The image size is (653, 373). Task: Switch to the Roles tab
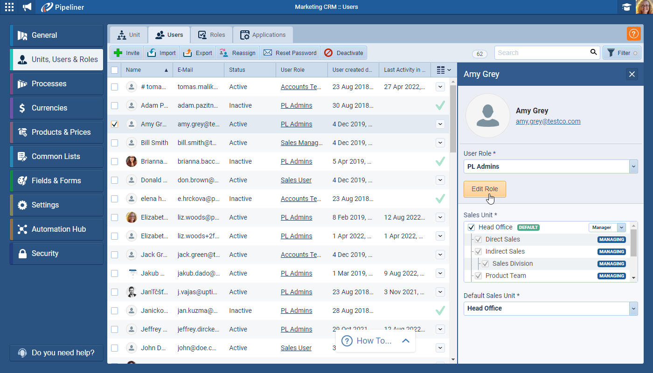[x=211, y=35]
